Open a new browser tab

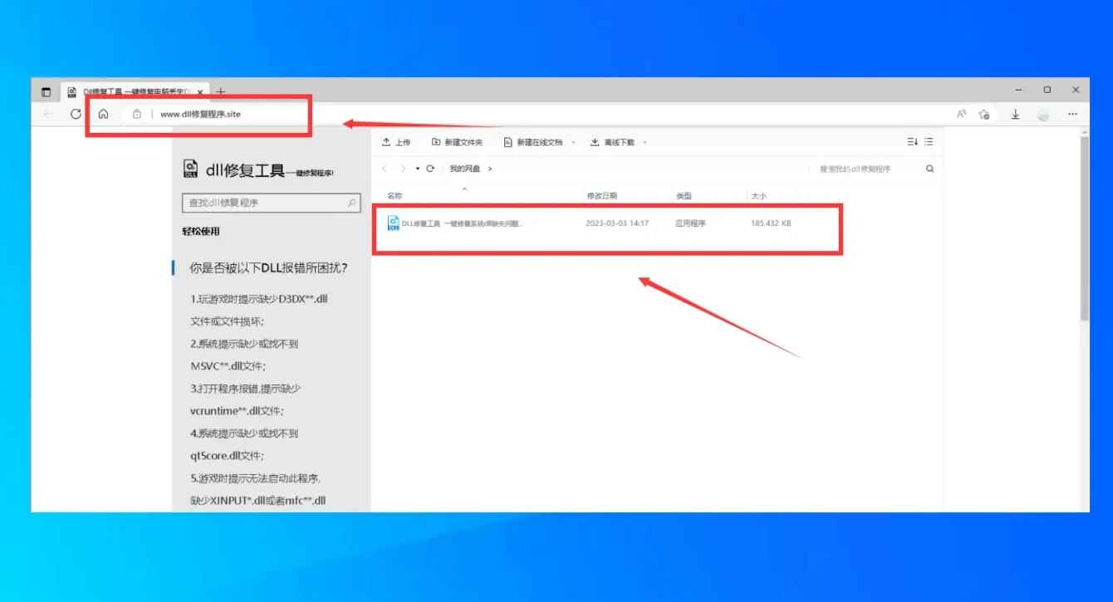pos(220,91)
